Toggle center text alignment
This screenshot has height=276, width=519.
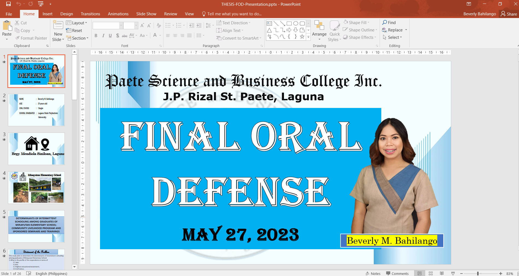pyautogui.click(x=175, y=36)
